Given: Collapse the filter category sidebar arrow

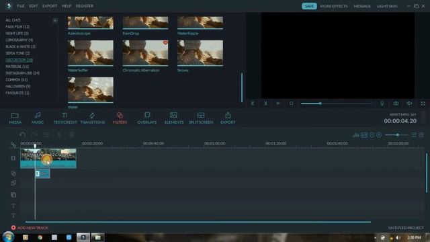Looking at the screenshot, I should (x=55, y=20).
